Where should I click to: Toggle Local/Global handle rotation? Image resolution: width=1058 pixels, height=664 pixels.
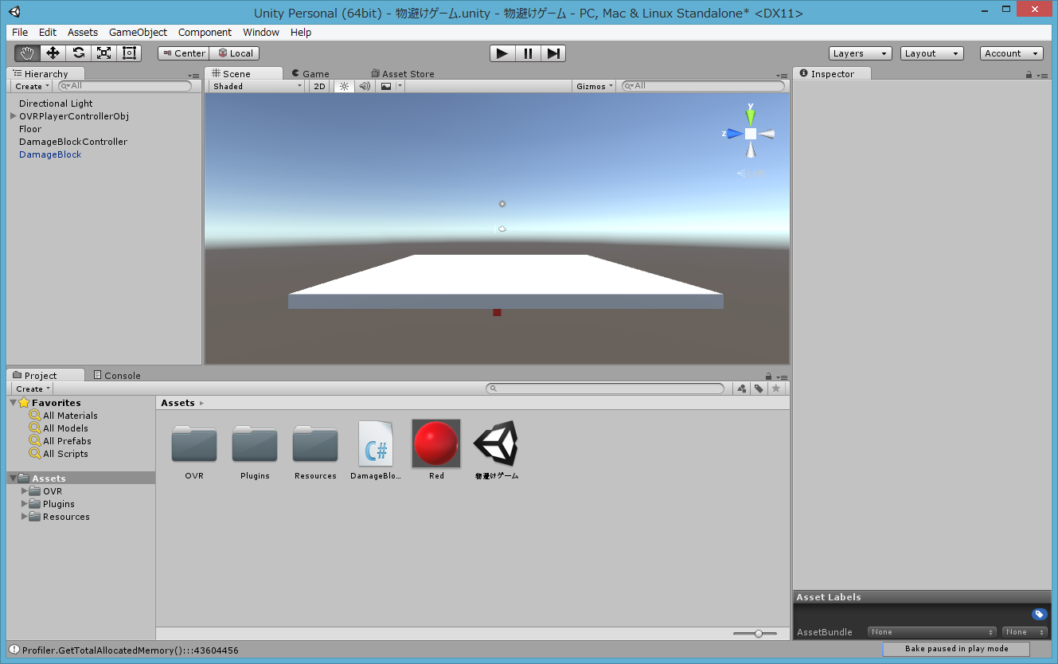coord(234,53)
